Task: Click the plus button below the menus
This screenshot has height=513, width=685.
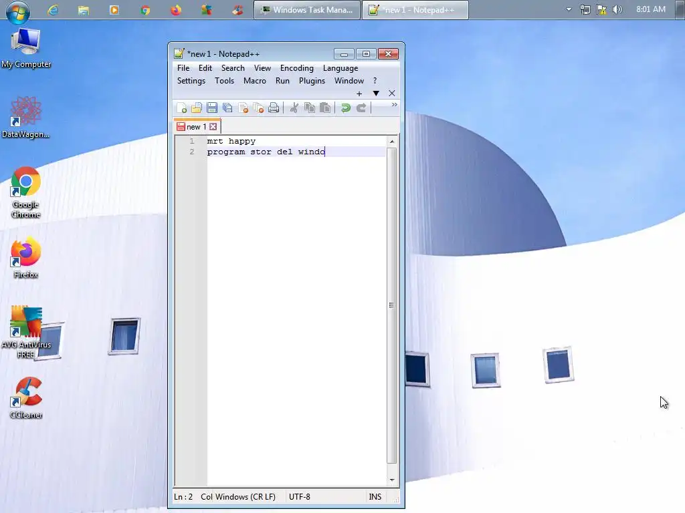Action: pyautogui.click(x=359, y=94)
